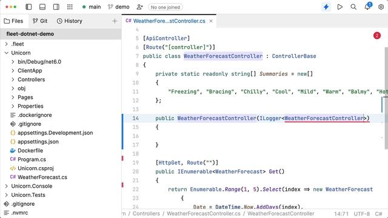The width and height of the screenshot is (388, 218).
Task: Click the editor vertical scrollbar
Action: (386, 98)
